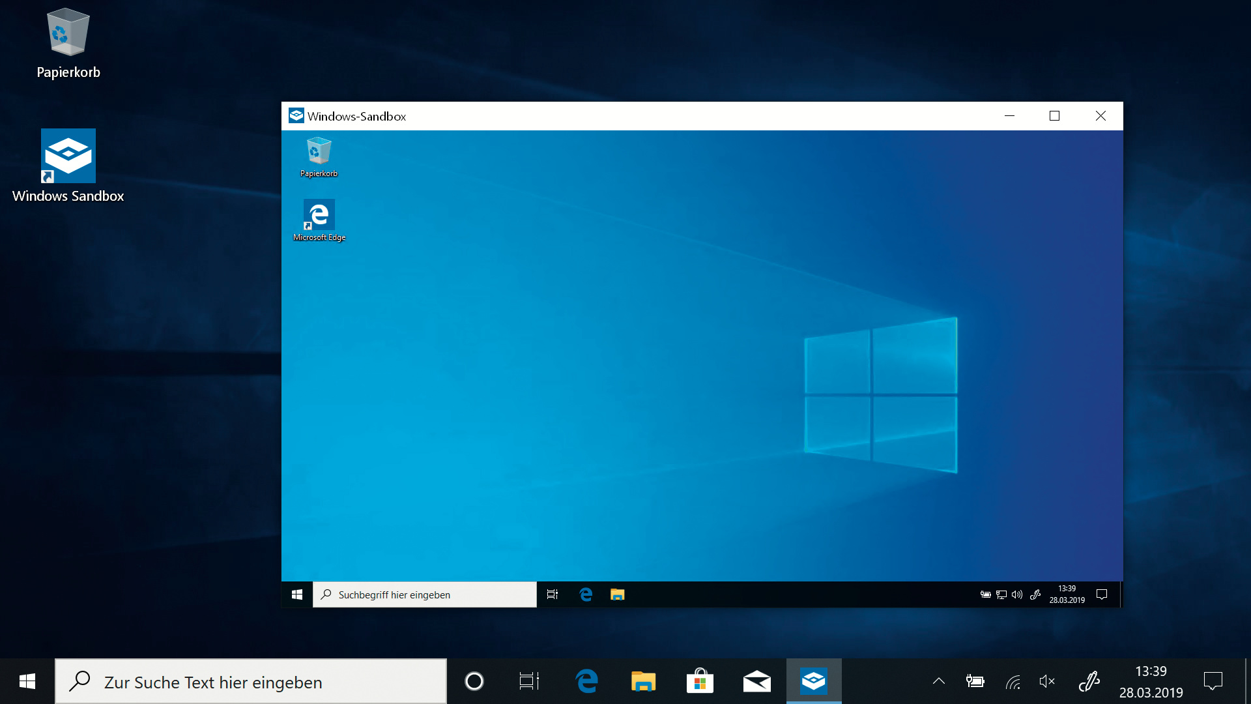Expand hidden system tray icons chevron
This screenshot has height=704, width=1251.
(x=938, y=682)
